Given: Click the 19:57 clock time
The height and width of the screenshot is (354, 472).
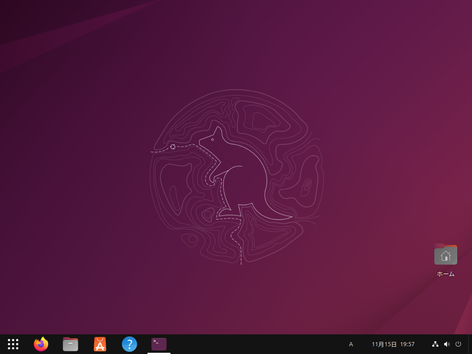Looking at the screenshot, I should tap(407, 344).
